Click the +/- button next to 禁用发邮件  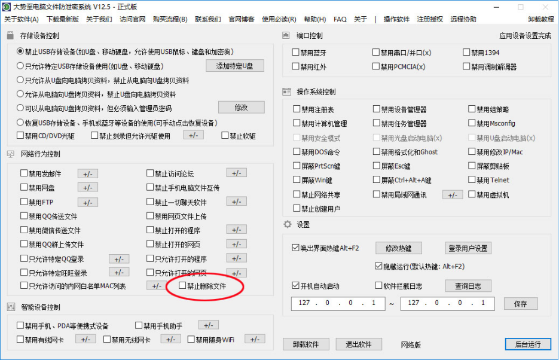(88, 173)
